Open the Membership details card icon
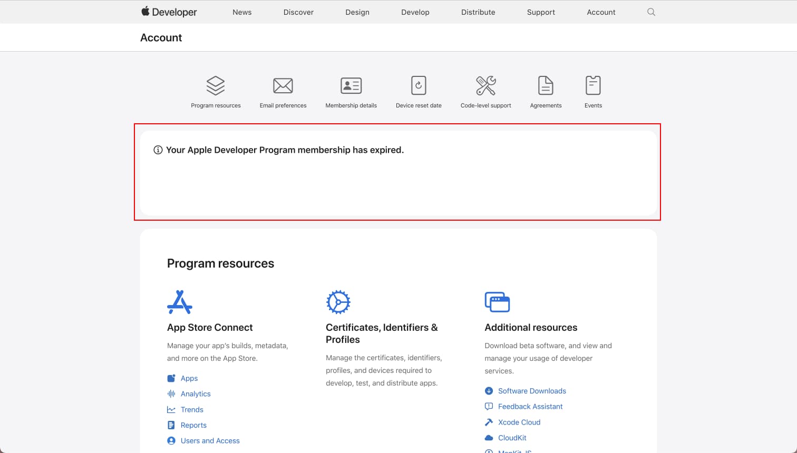The width and height of the screenshot is (797, 453). [351, 85]
